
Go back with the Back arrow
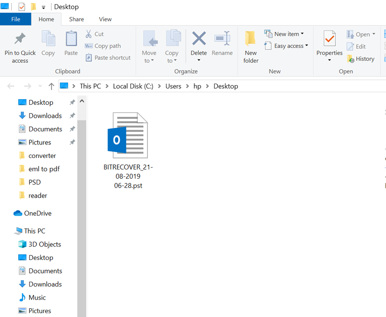tap(11, 86)
